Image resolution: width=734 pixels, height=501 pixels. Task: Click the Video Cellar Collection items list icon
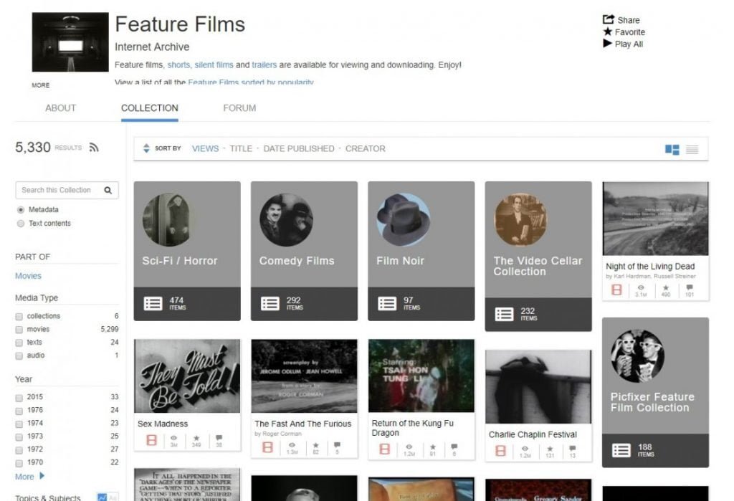pos(504,314)
